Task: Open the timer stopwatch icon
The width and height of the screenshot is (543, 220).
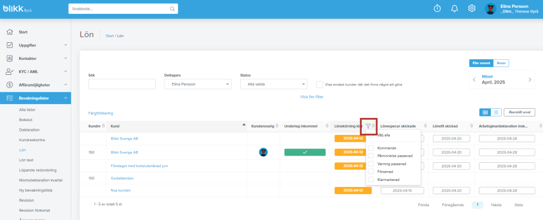Action: 438,9
